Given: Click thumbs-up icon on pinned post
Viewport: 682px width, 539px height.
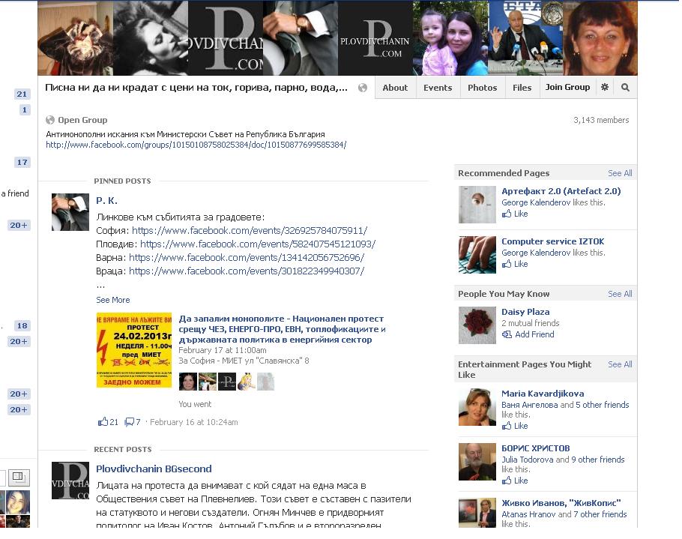Looking at the screenshot, I should tap(103, 421).
